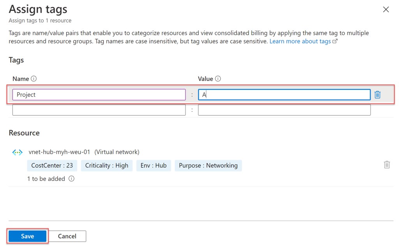This screenshot has height=247, width=399.
Task: Click the Criticality : High tag chip
Action: click(107, 166)
